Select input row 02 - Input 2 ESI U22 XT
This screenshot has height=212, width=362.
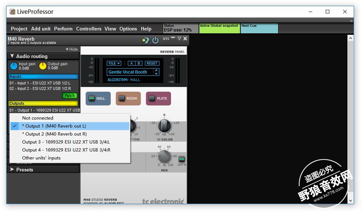coord(40,88)
